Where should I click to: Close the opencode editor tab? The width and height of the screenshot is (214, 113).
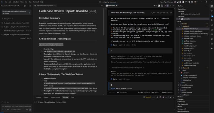[117, 6]
